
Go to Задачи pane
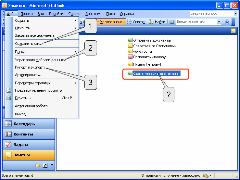(x=29, y=145)
